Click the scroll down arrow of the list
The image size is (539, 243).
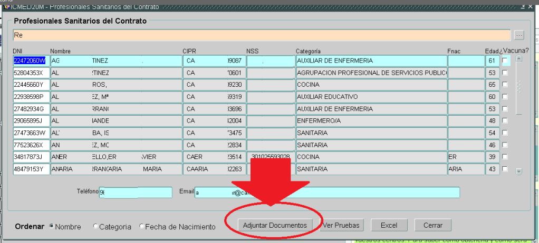coord(518,171)
